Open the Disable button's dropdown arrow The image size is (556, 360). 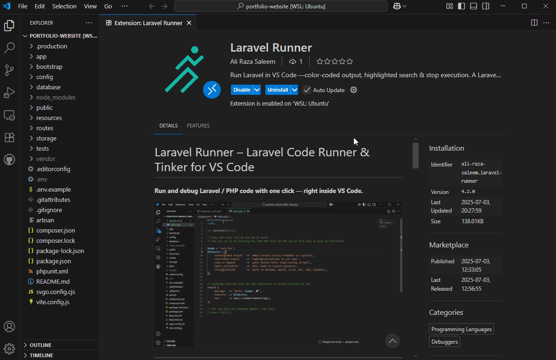pos(256,90)
